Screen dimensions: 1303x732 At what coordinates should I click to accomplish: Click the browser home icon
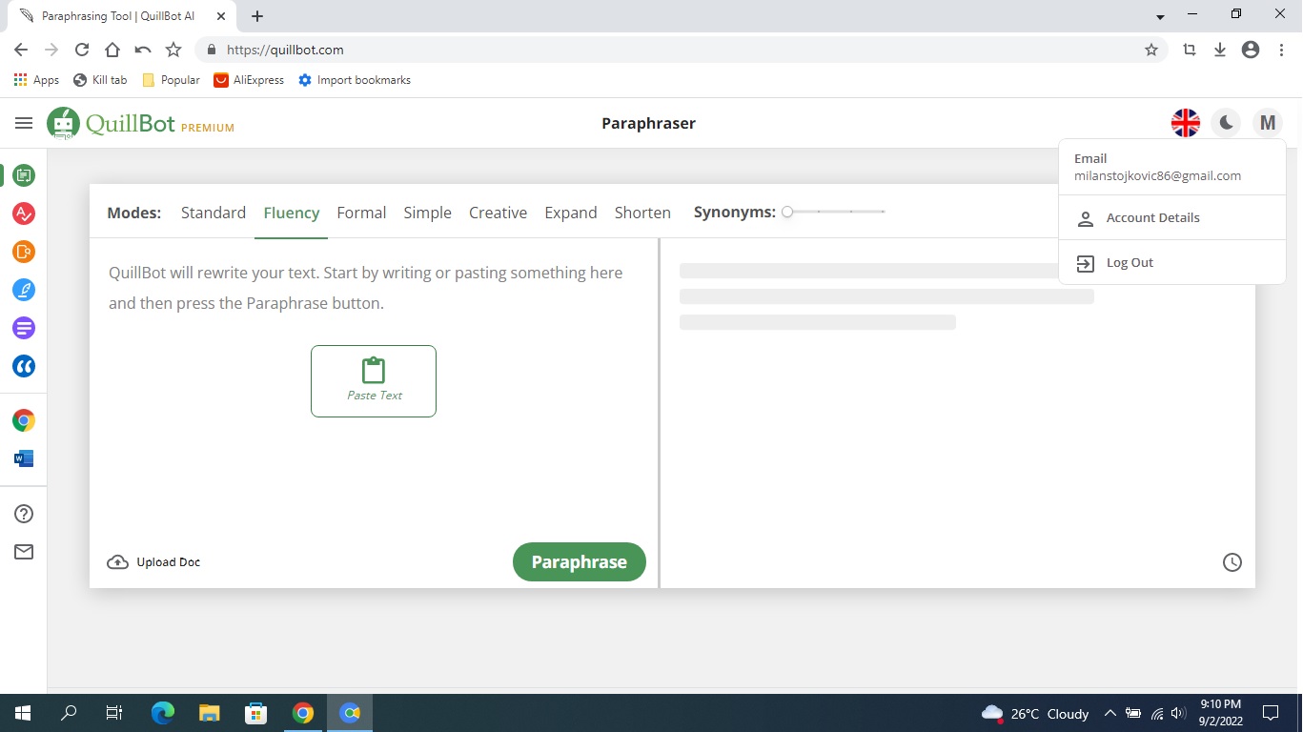[112, 50]
